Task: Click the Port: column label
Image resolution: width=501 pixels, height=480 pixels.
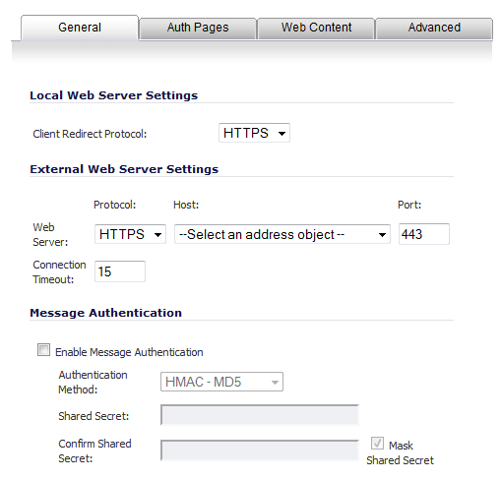Action: click(x=409, y=205)
